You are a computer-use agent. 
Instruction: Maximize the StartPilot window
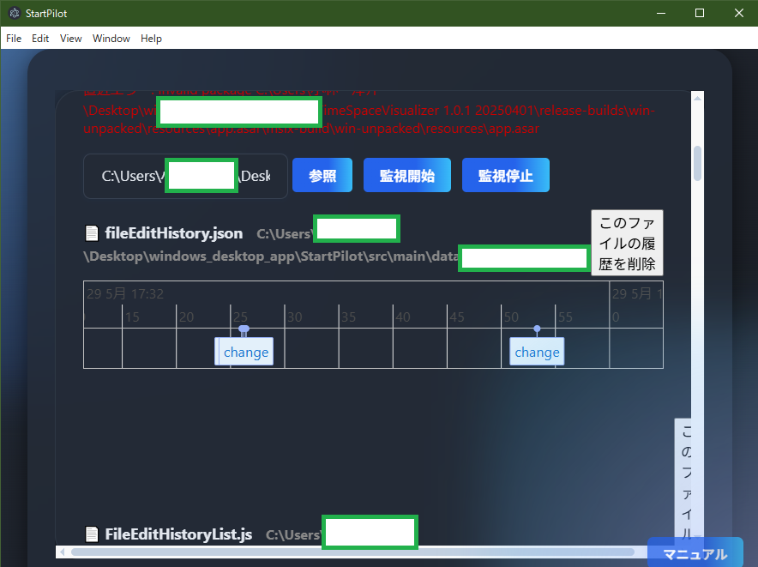click(x=699, y=13)
